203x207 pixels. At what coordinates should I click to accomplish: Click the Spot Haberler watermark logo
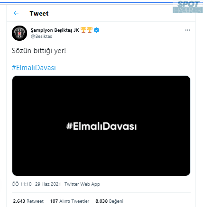[x=188, y=7]
